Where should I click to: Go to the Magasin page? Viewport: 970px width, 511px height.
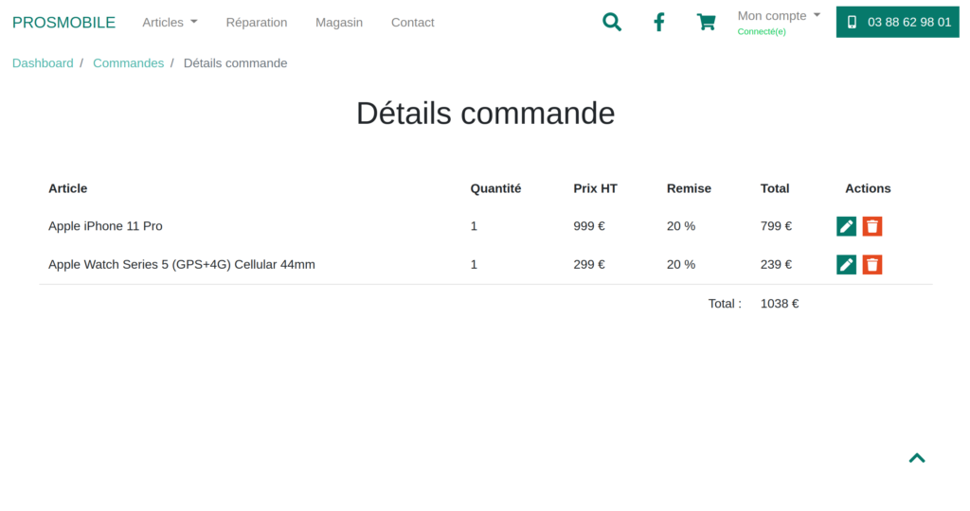pyautogui.click(x=339, y=22)
